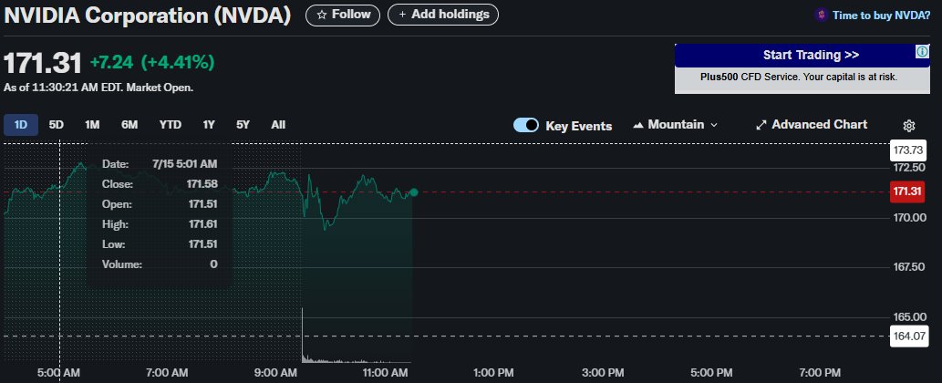
Task: Click the +7.24 price change text
Action: point(112,62)
